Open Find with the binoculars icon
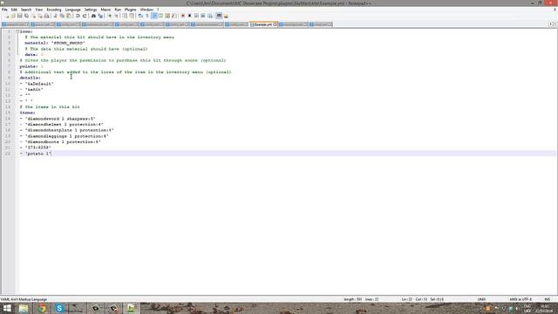Image resolution: width=558 pixels, height=314 pixels. [93, 16]
